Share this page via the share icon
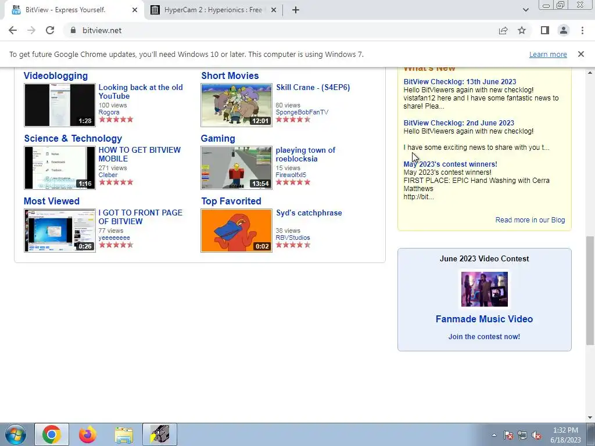Screen dimensions: 595x446 503,30
